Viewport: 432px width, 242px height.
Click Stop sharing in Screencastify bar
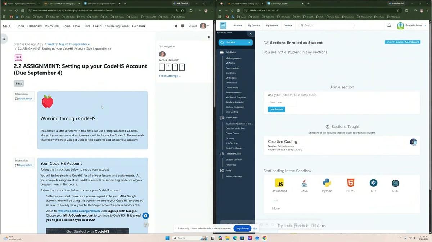pos(242,228)
